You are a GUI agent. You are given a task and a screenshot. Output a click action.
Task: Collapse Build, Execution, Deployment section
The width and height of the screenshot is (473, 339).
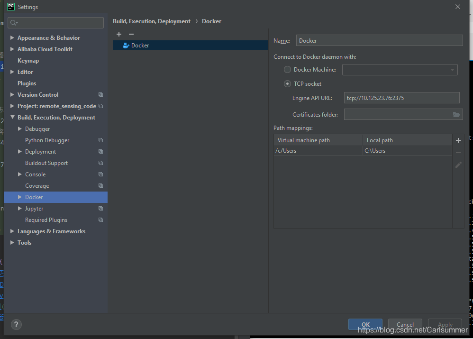click(x=12, y=117)
